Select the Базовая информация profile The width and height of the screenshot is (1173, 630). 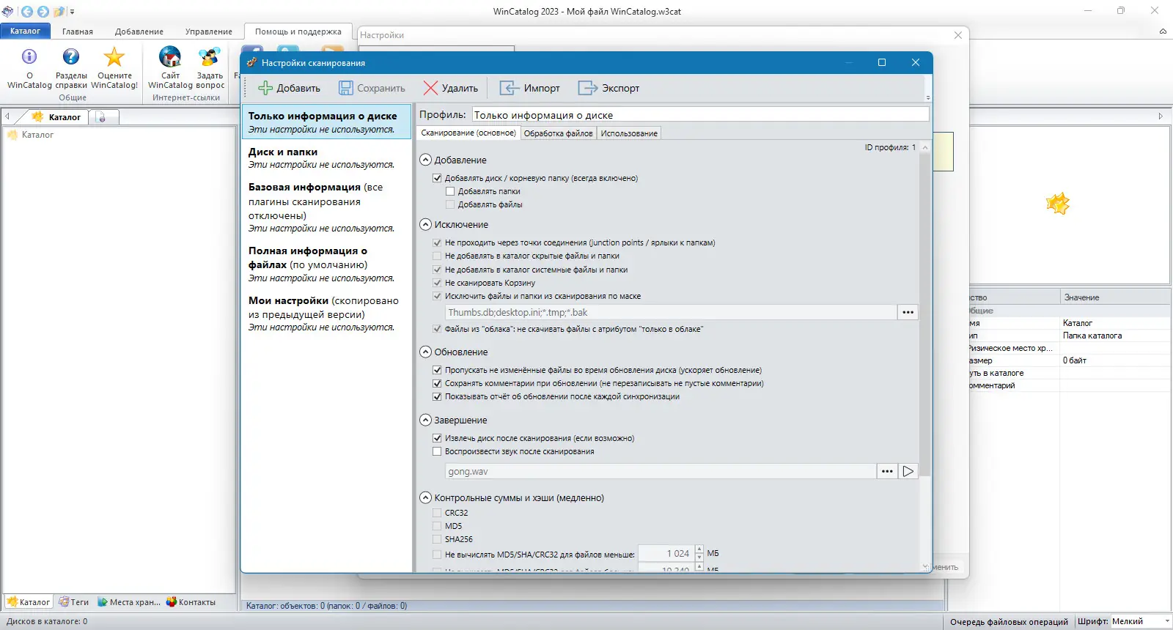point(326,207)
